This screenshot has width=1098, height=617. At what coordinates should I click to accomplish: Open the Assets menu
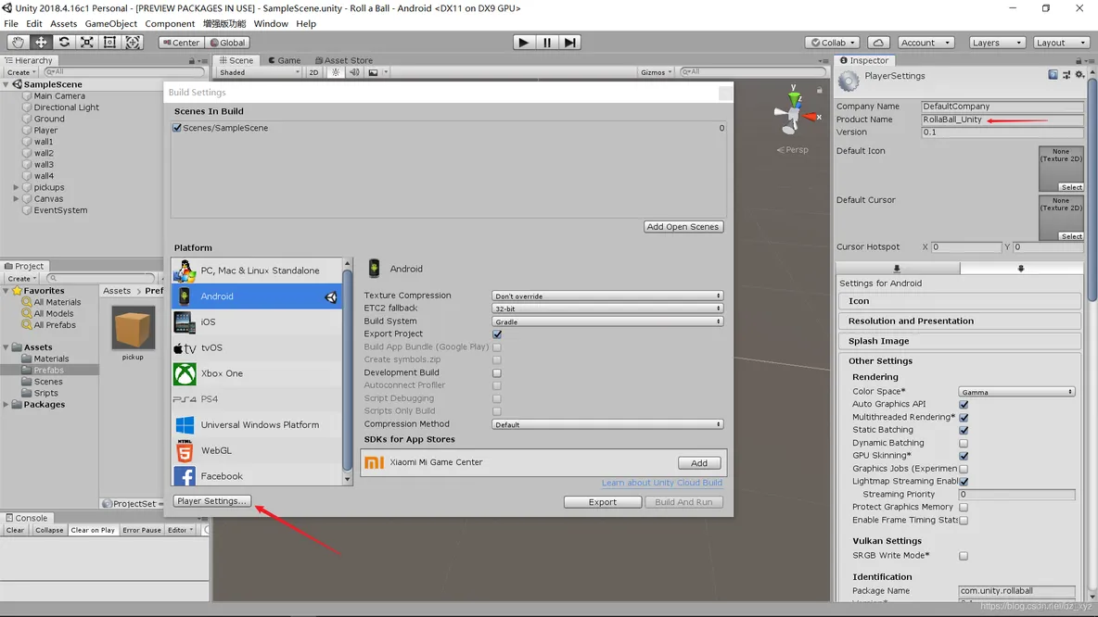tap(63, 24)
